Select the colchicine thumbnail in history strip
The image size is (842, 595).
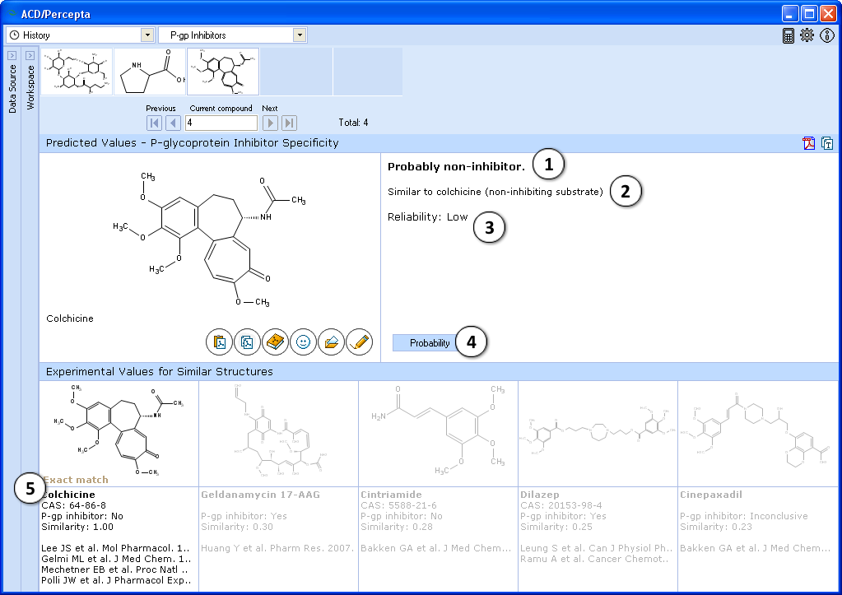[223, 72]
